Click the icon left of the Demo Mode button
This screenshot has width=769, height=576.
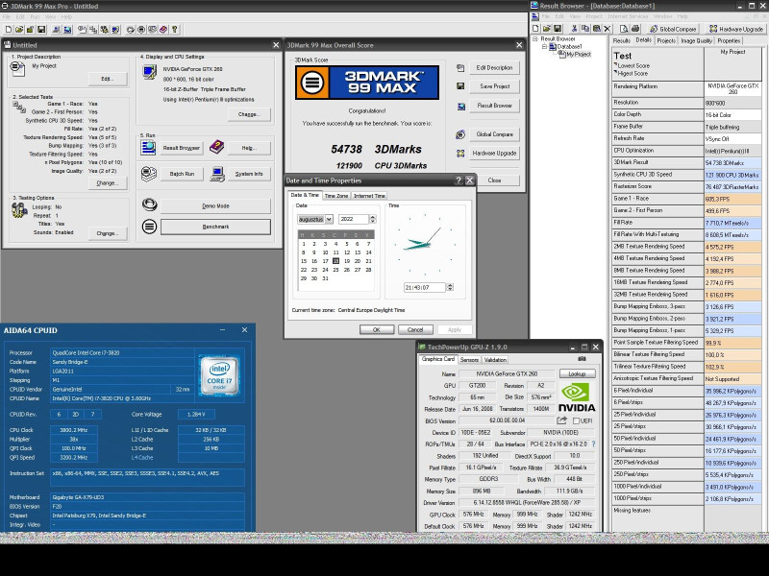pyautogui.click(x=150, y=204)
